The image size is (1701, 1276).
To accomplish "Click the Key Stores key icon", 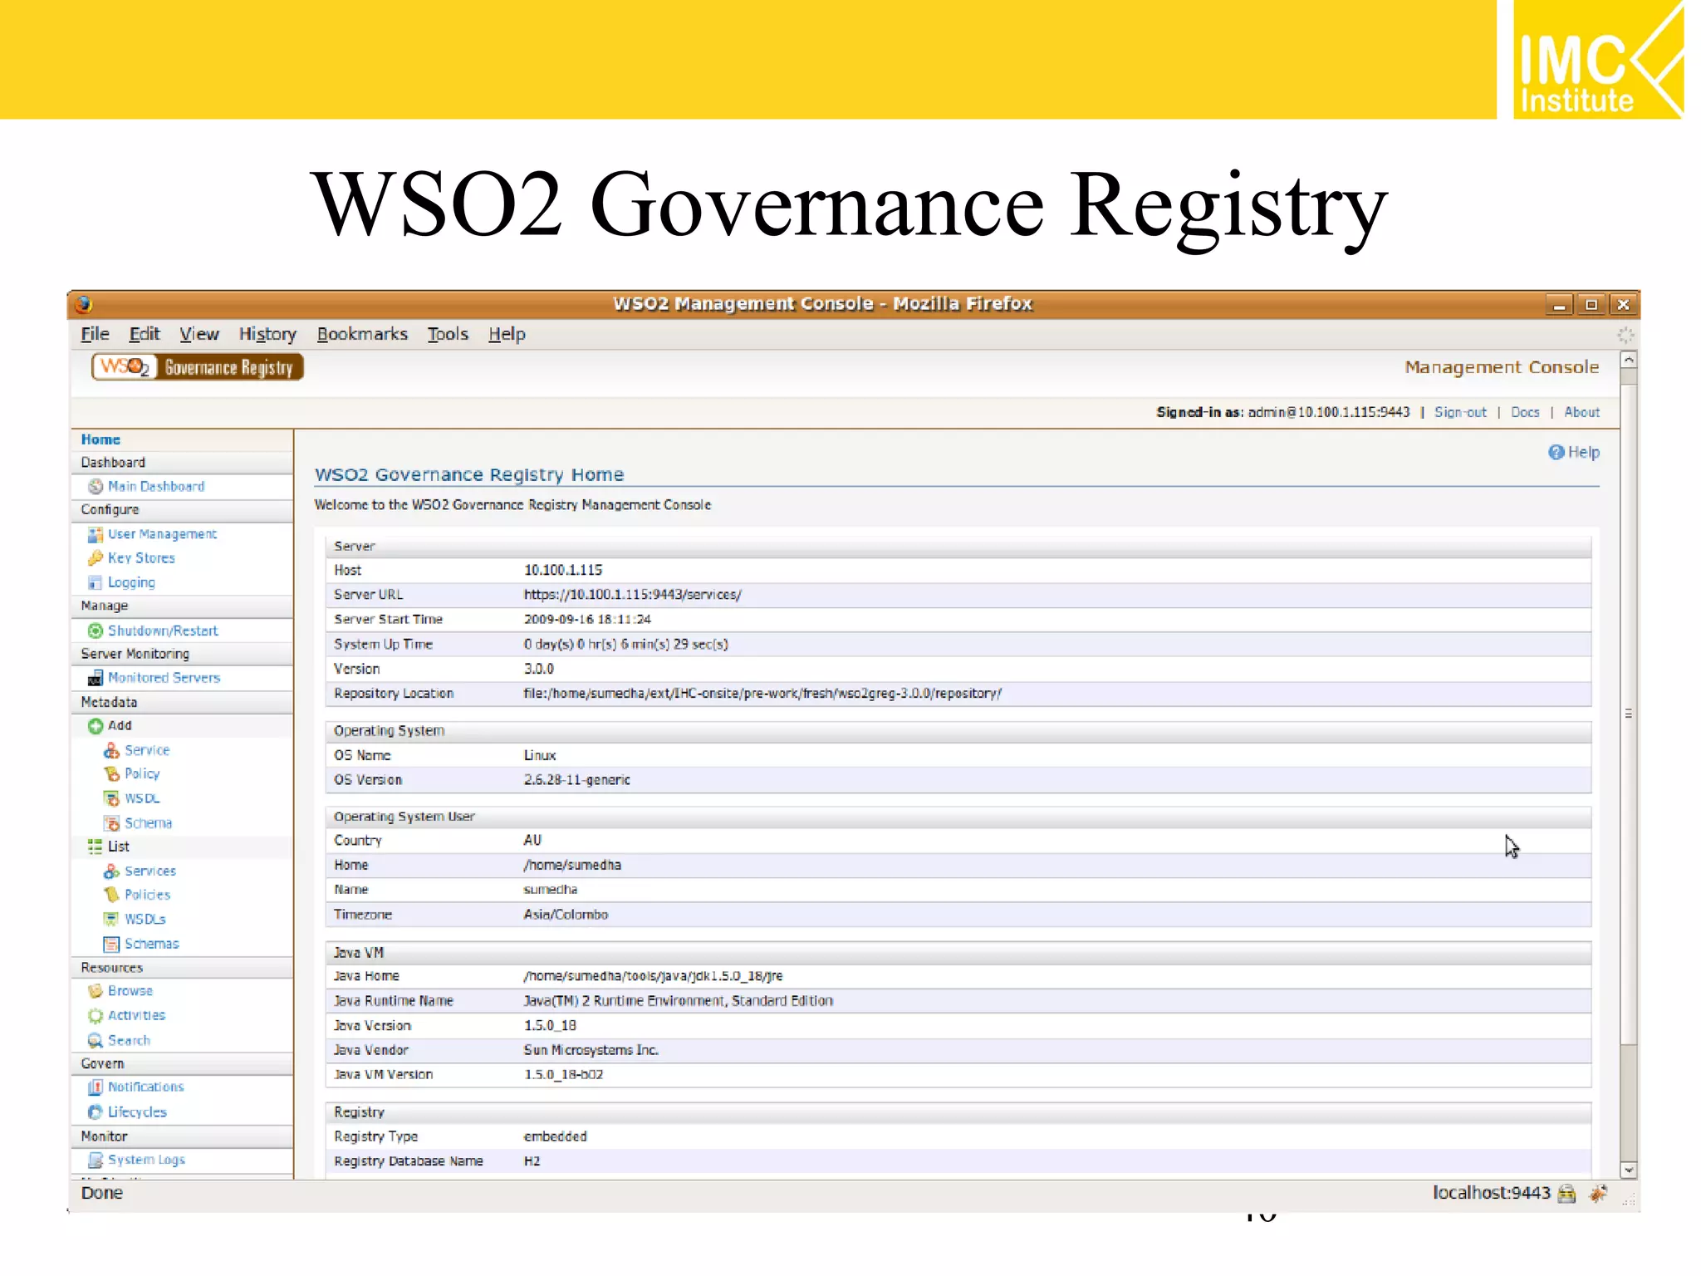I will (96, 558).
